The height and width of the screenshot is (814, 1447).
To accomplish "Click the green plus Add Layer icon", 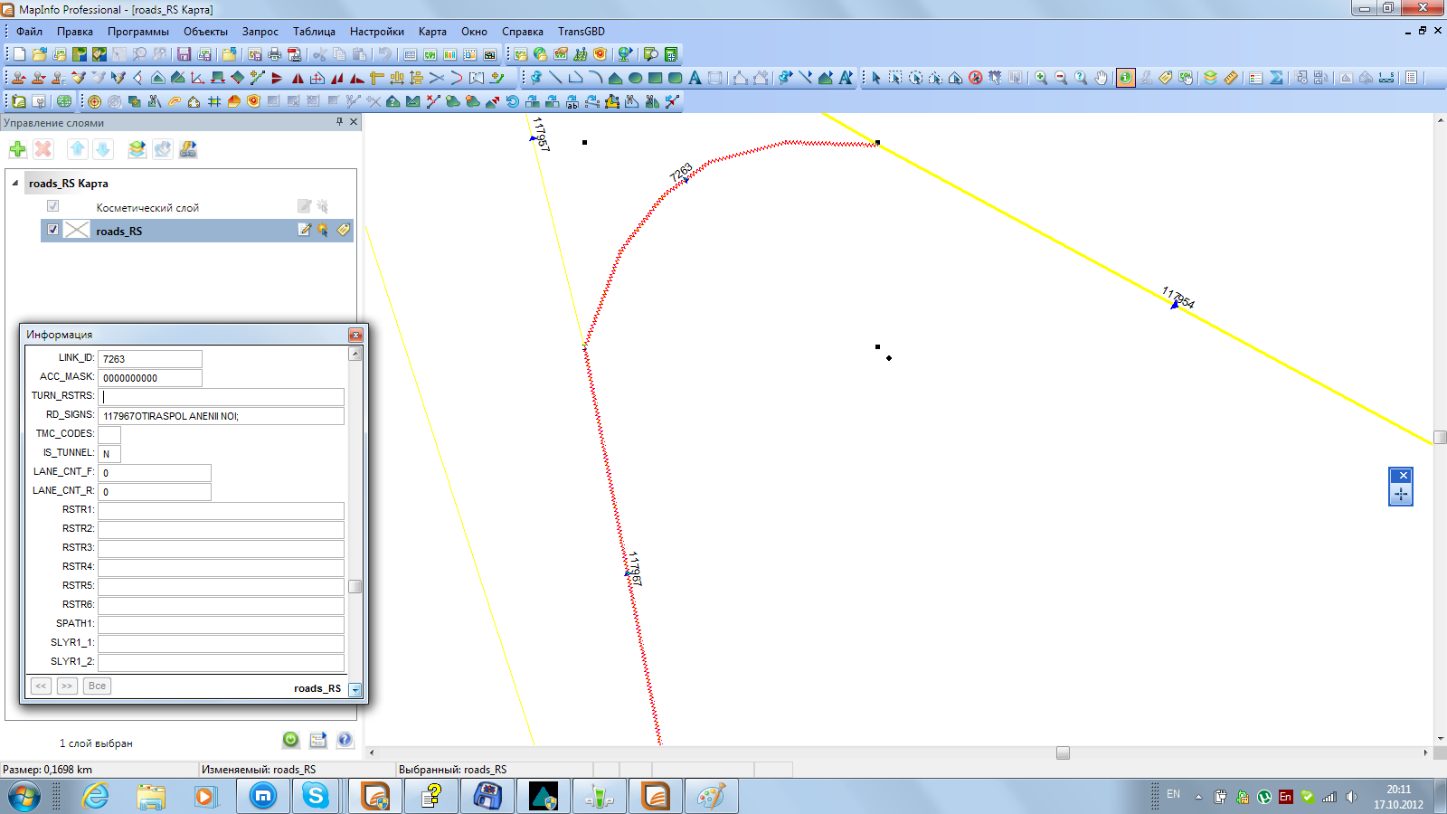I will coord(17,149).
